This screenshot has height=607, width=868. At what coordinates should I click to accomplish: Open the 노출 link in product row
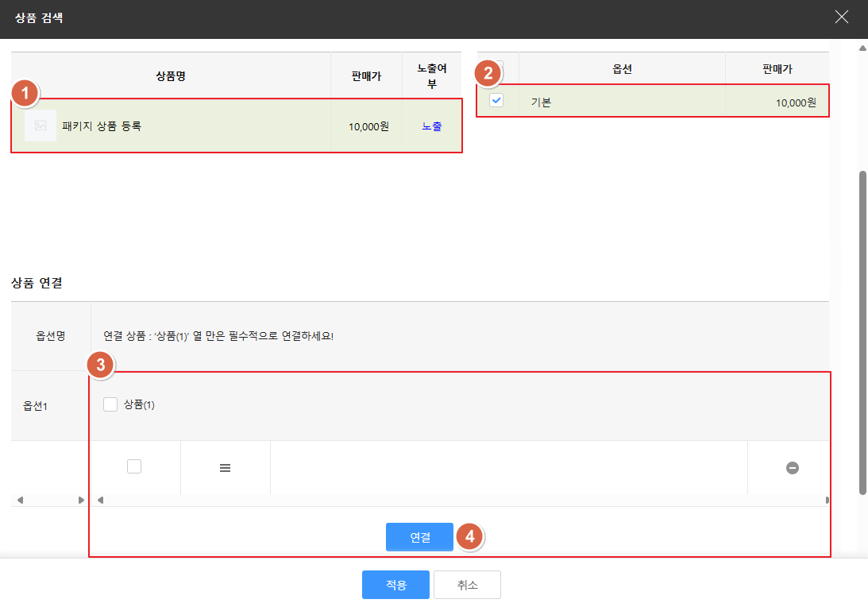pyautogui.click(x=432, y=126)
